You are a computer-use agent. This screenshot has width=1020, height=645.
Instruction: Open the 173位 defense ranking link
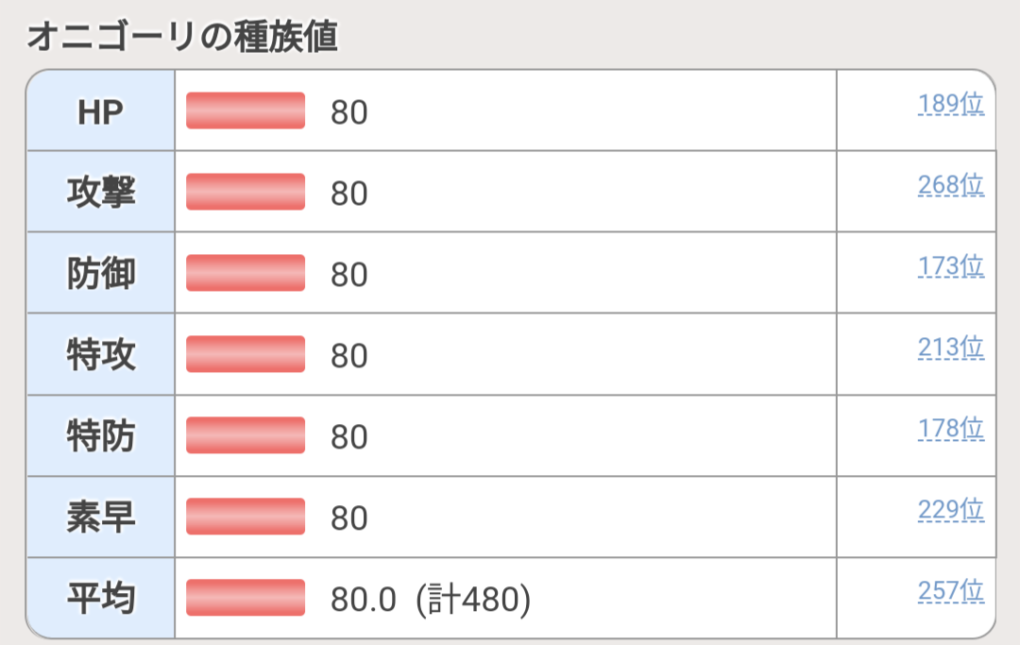[x=950, y=266]
